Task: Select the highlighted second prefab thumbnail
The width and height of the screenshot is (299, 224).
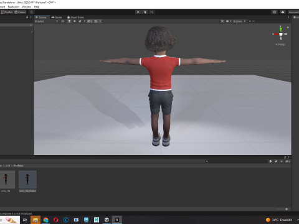Action: 27,180
